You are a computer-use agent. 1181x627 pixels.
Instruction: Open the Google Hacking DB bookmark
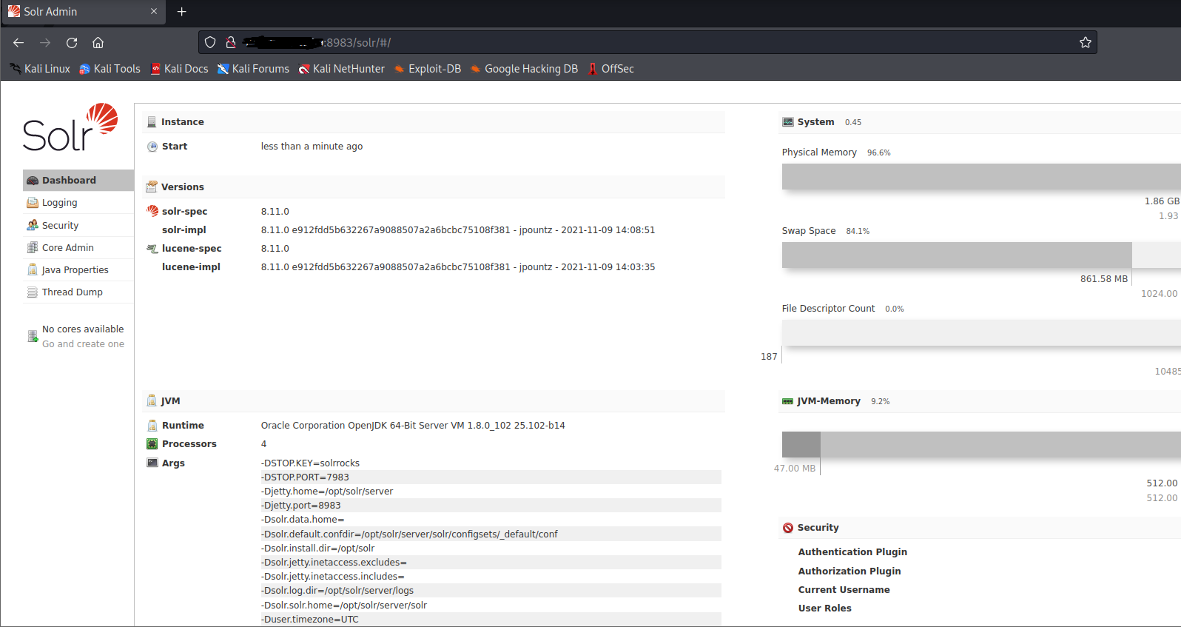pyautogui.click(x=524, y=69)
